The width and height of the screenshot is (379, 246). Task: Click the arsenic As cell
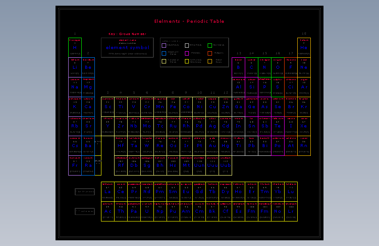(264, 106)
